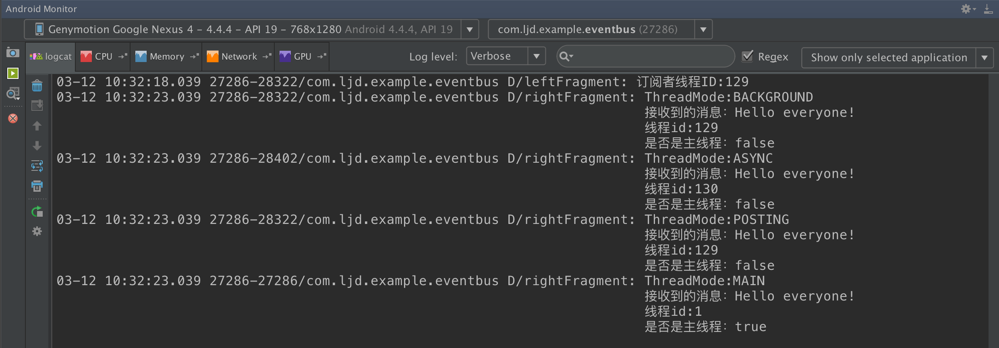
Task: Click Show only selected application filter box
Action: (x=897, y=58)
